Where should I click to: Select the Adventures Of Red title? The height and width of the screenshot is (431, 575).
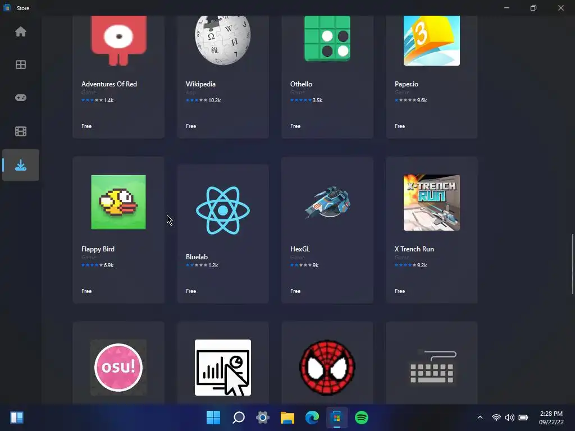tap(109, 84)
